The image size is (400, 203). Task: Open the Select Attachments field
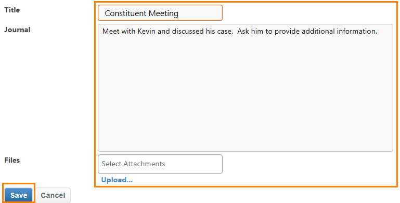160,164
